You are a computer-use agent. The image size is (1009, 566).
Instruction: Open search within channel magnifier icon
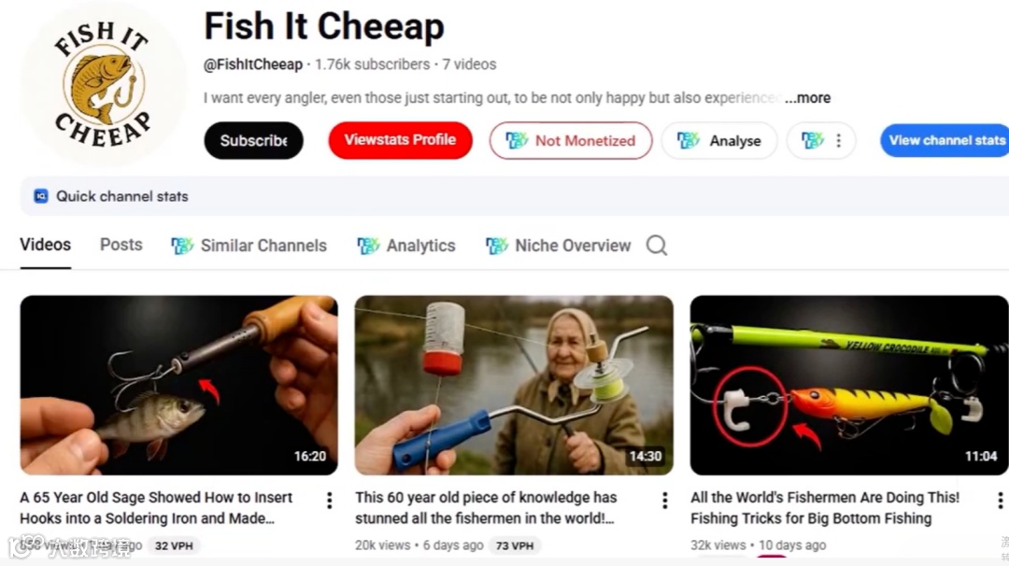657,245
